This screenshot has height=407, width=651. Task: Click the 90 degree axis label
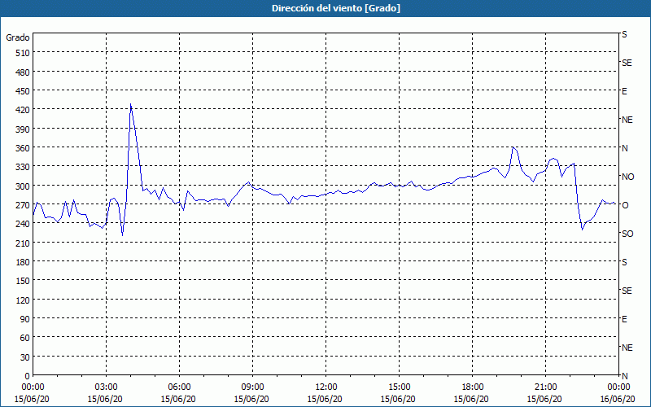click(25, 319)
